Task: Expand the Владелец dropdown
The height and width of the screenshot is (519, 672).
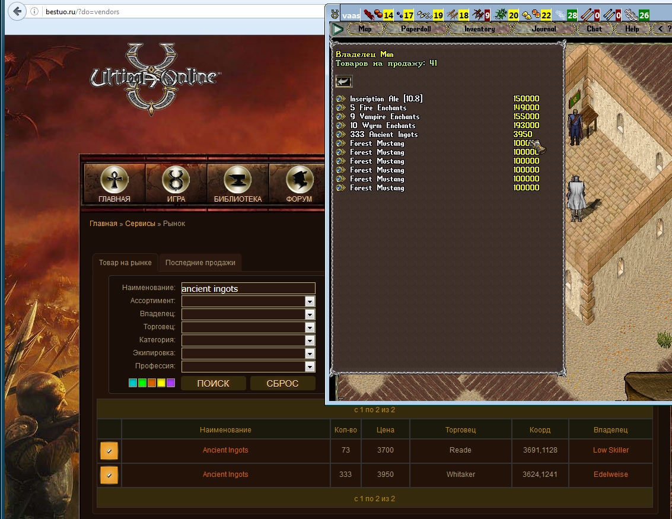Action: pos(310,314)
